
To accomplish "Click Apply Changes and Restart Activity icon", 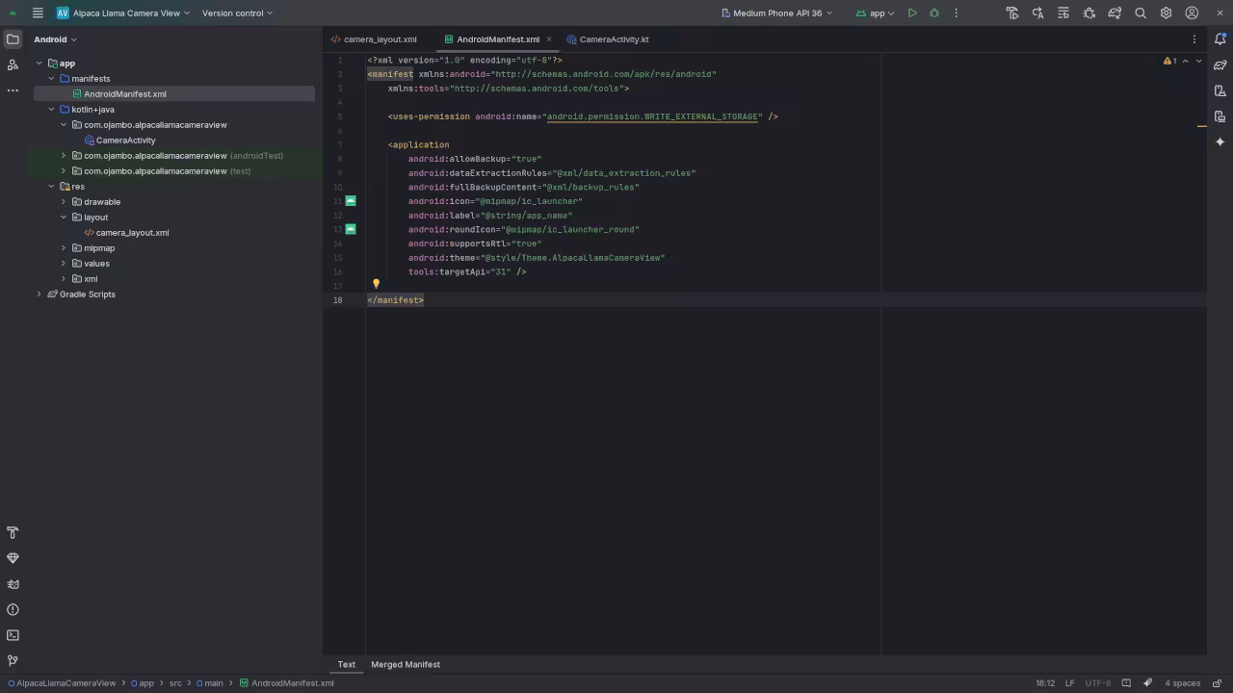I will click(x=1012, y=13).
